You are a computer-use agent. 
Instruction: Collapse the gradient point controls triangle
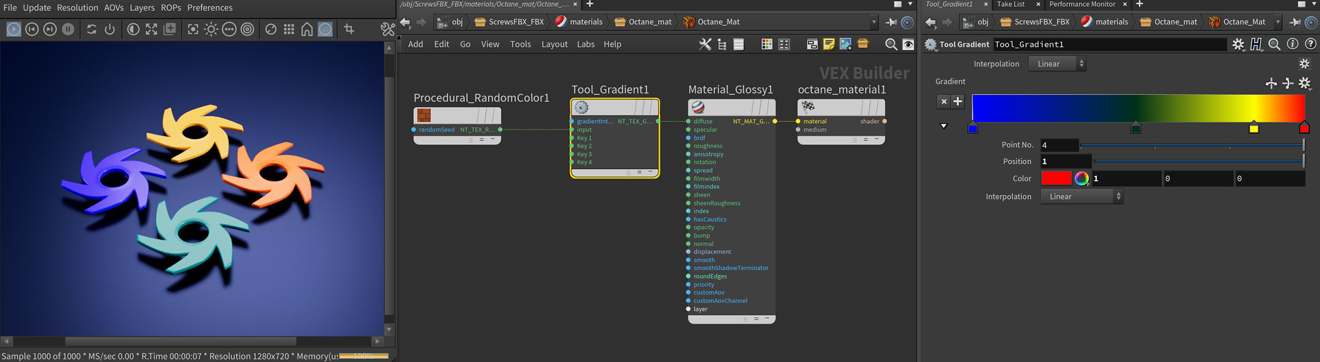944,126
